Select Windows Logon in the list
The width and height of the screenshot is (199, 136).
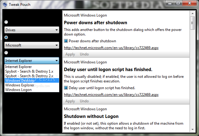pyautogui.click(x=32, y=90)
